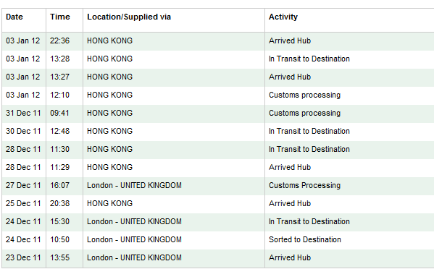Select In Transit to Destination at 11:30

(309, 149)
